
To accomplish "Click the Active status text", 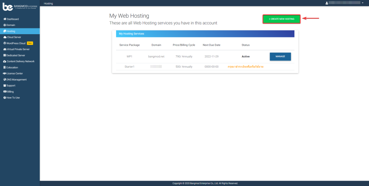I will click(x=245, y=56).
